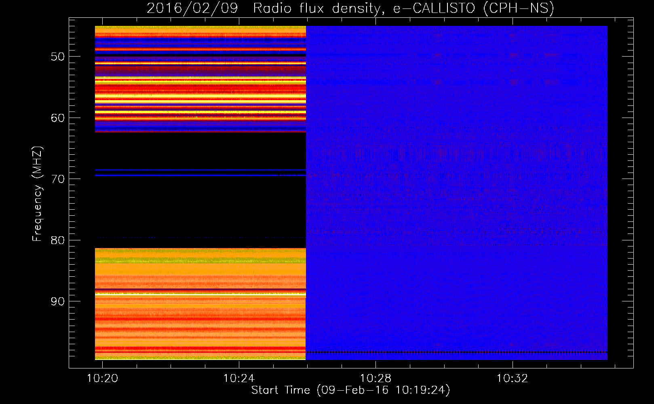Click the 50 MHz frequency tick label
Image resolution: width=654 pixels, height=404 pixels.
coord(58,57)
